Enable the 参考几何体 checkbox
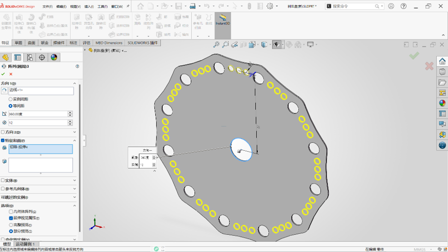Screen dimensions: 448x252 (3, 189)
